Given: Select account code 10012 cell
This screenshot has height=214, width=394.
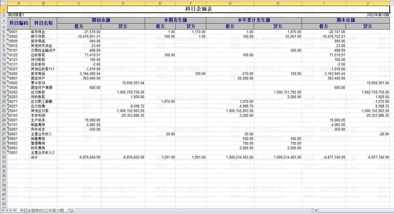Looking at the screenshot, I should (x=19, y=46).
